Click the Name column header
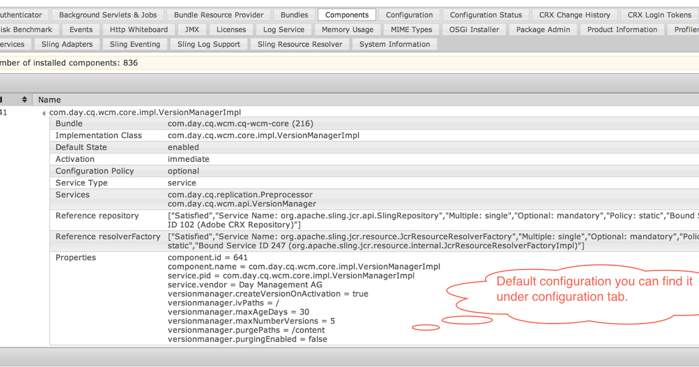This screenshot has height=367, width=699. point(49,99)
